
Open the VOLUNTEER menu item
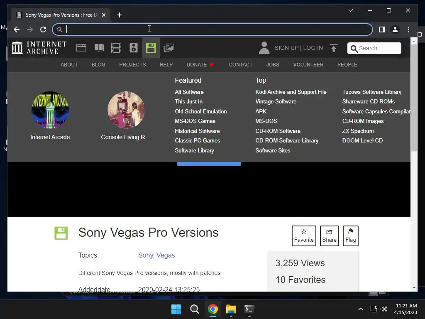[308, 64]
